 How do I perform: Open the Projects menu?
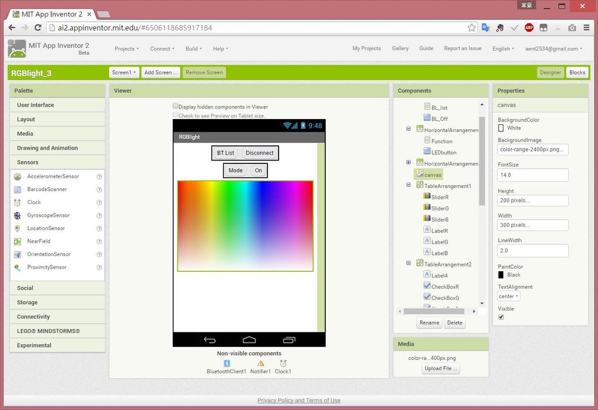127,48
